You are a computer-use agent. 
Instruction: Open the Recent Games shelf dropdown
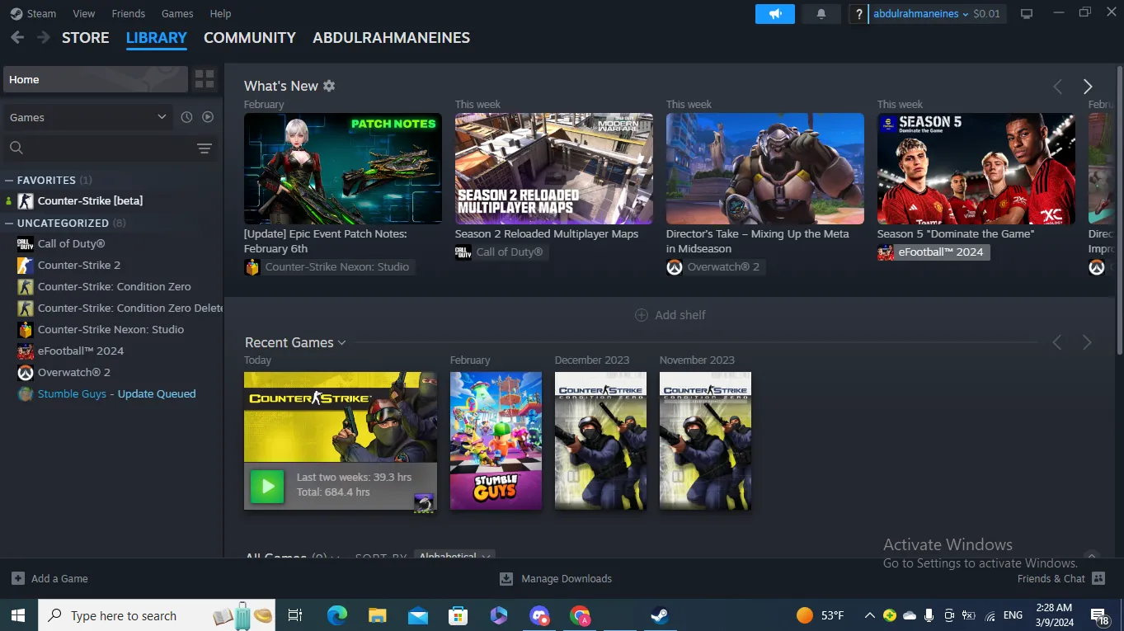[x=341, y=342]
